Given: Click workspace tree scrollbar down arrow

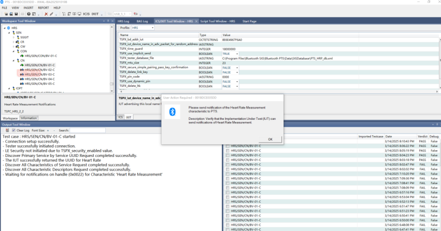Looking at the screenshot, I should pyautogui.click(x=112, y=91).
